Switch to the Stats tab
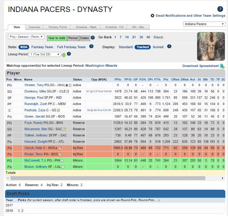The height and width of the screenshot is (216, 228). [x=17, y=27]
